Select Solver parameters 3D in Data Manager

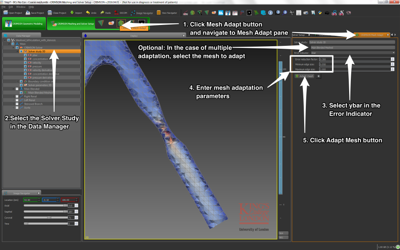tap(40, 85)
